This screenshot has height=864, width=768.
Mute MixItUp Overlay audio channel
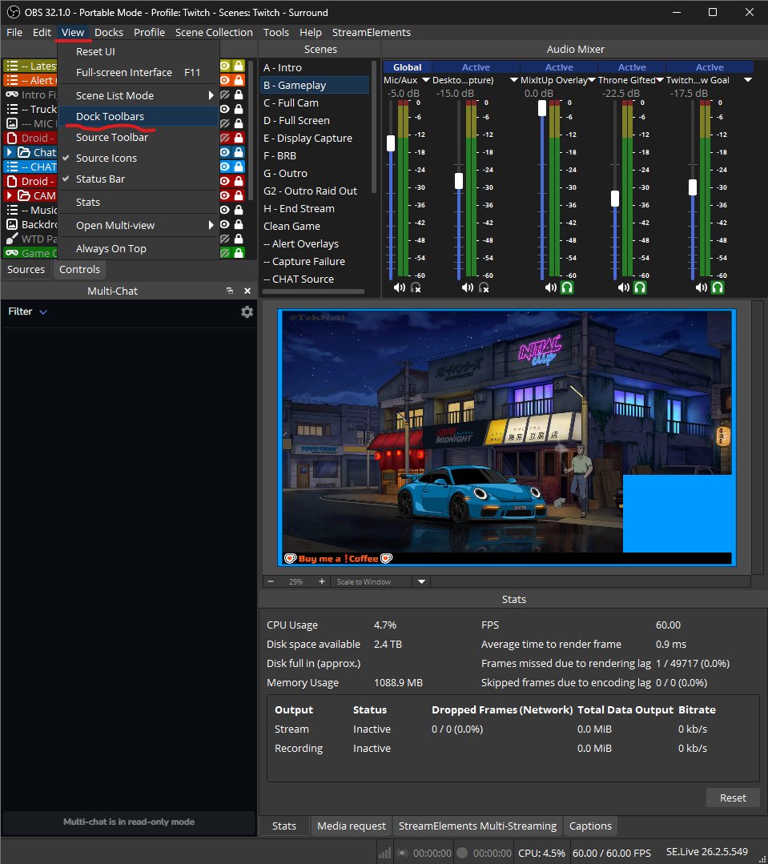[x=550, y=287]
